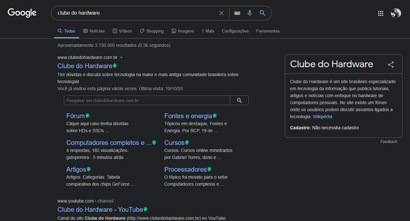Switch to the Shopping tab
The image size is (410, 221).
pos(152,31)
